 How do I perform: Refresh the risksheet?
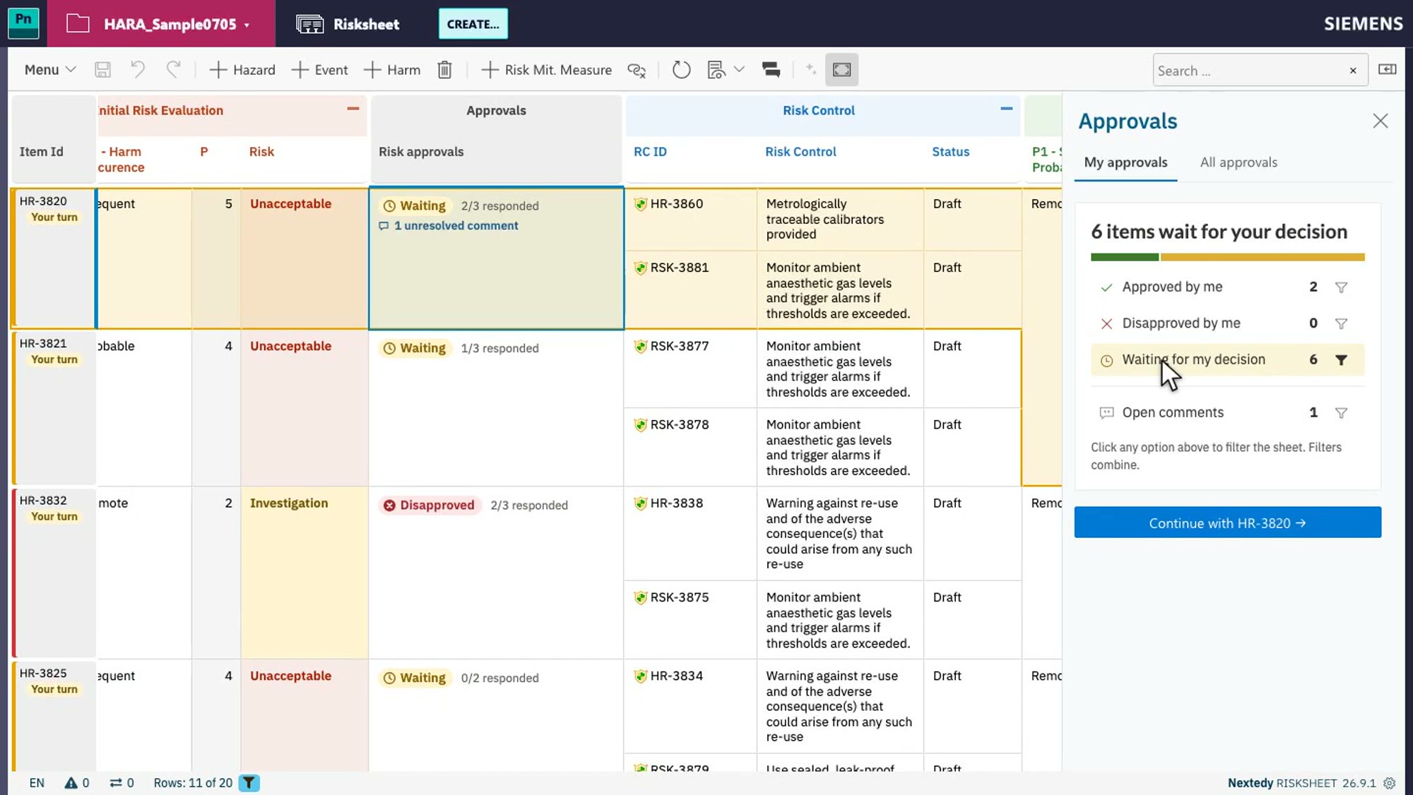click(x=681, y=70)
